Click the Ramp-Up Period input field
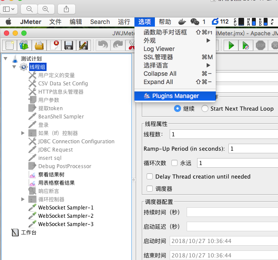278x260 pixels. pyautogui.click(x=253, y=149)
